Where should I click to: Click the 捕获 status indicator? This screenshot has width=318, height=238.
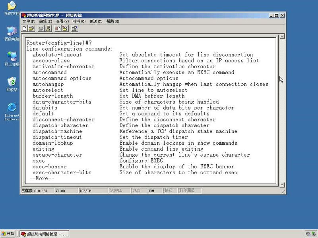171,190
